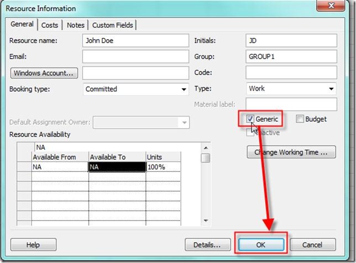Viewport: 356px width, 263px height.
Task: Open the Booking type dropdown
Action: tap(184, 89)
